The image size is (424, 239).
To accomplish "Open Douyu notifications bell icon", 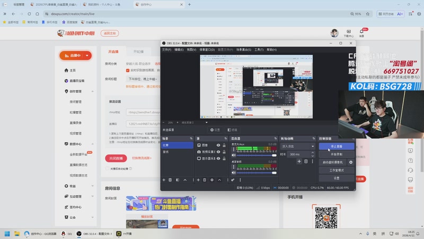I will coord(361,33).
